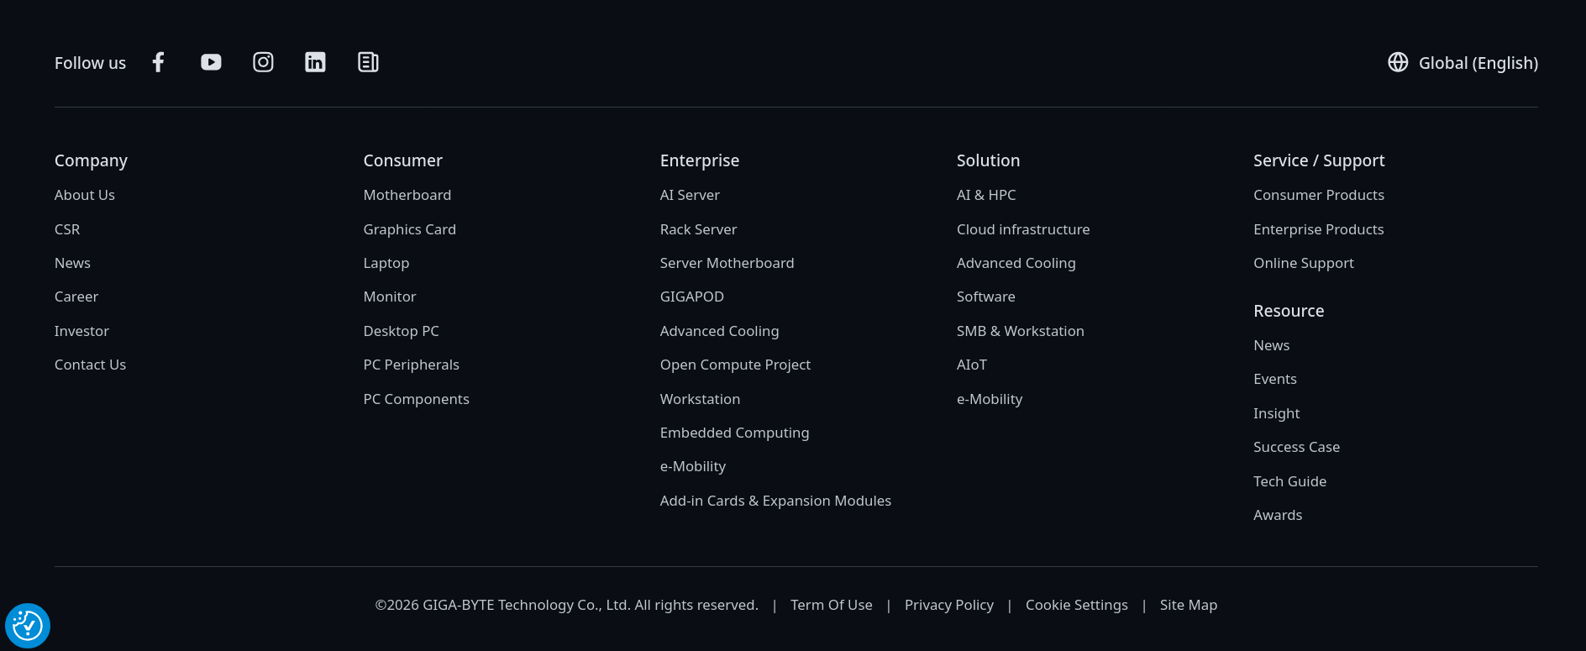This screenshot has width=1586, height=651.
Task: Navigate to the Site Map
Action: (x=1188, y=605)
